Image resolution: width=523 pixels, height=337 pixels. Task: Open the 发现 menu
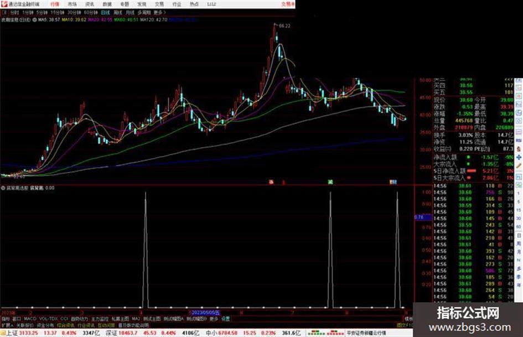click(142, 4)
